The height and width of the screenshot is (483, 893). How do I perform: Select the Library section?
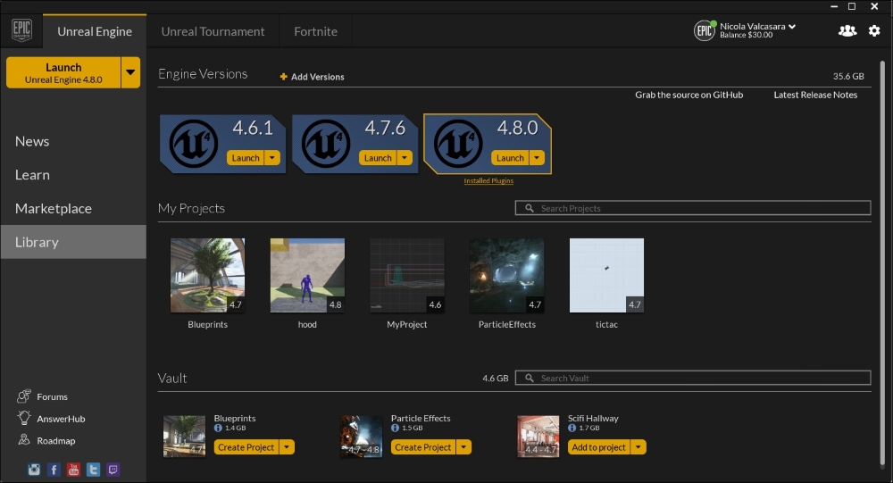click(x=73, y=241)
